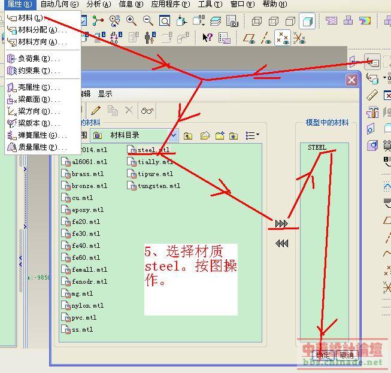The height and width of the screenshot is (373, 391).
Task: Click the working directory folder icon
Action: pyautogui.click(x=205, y=136)
